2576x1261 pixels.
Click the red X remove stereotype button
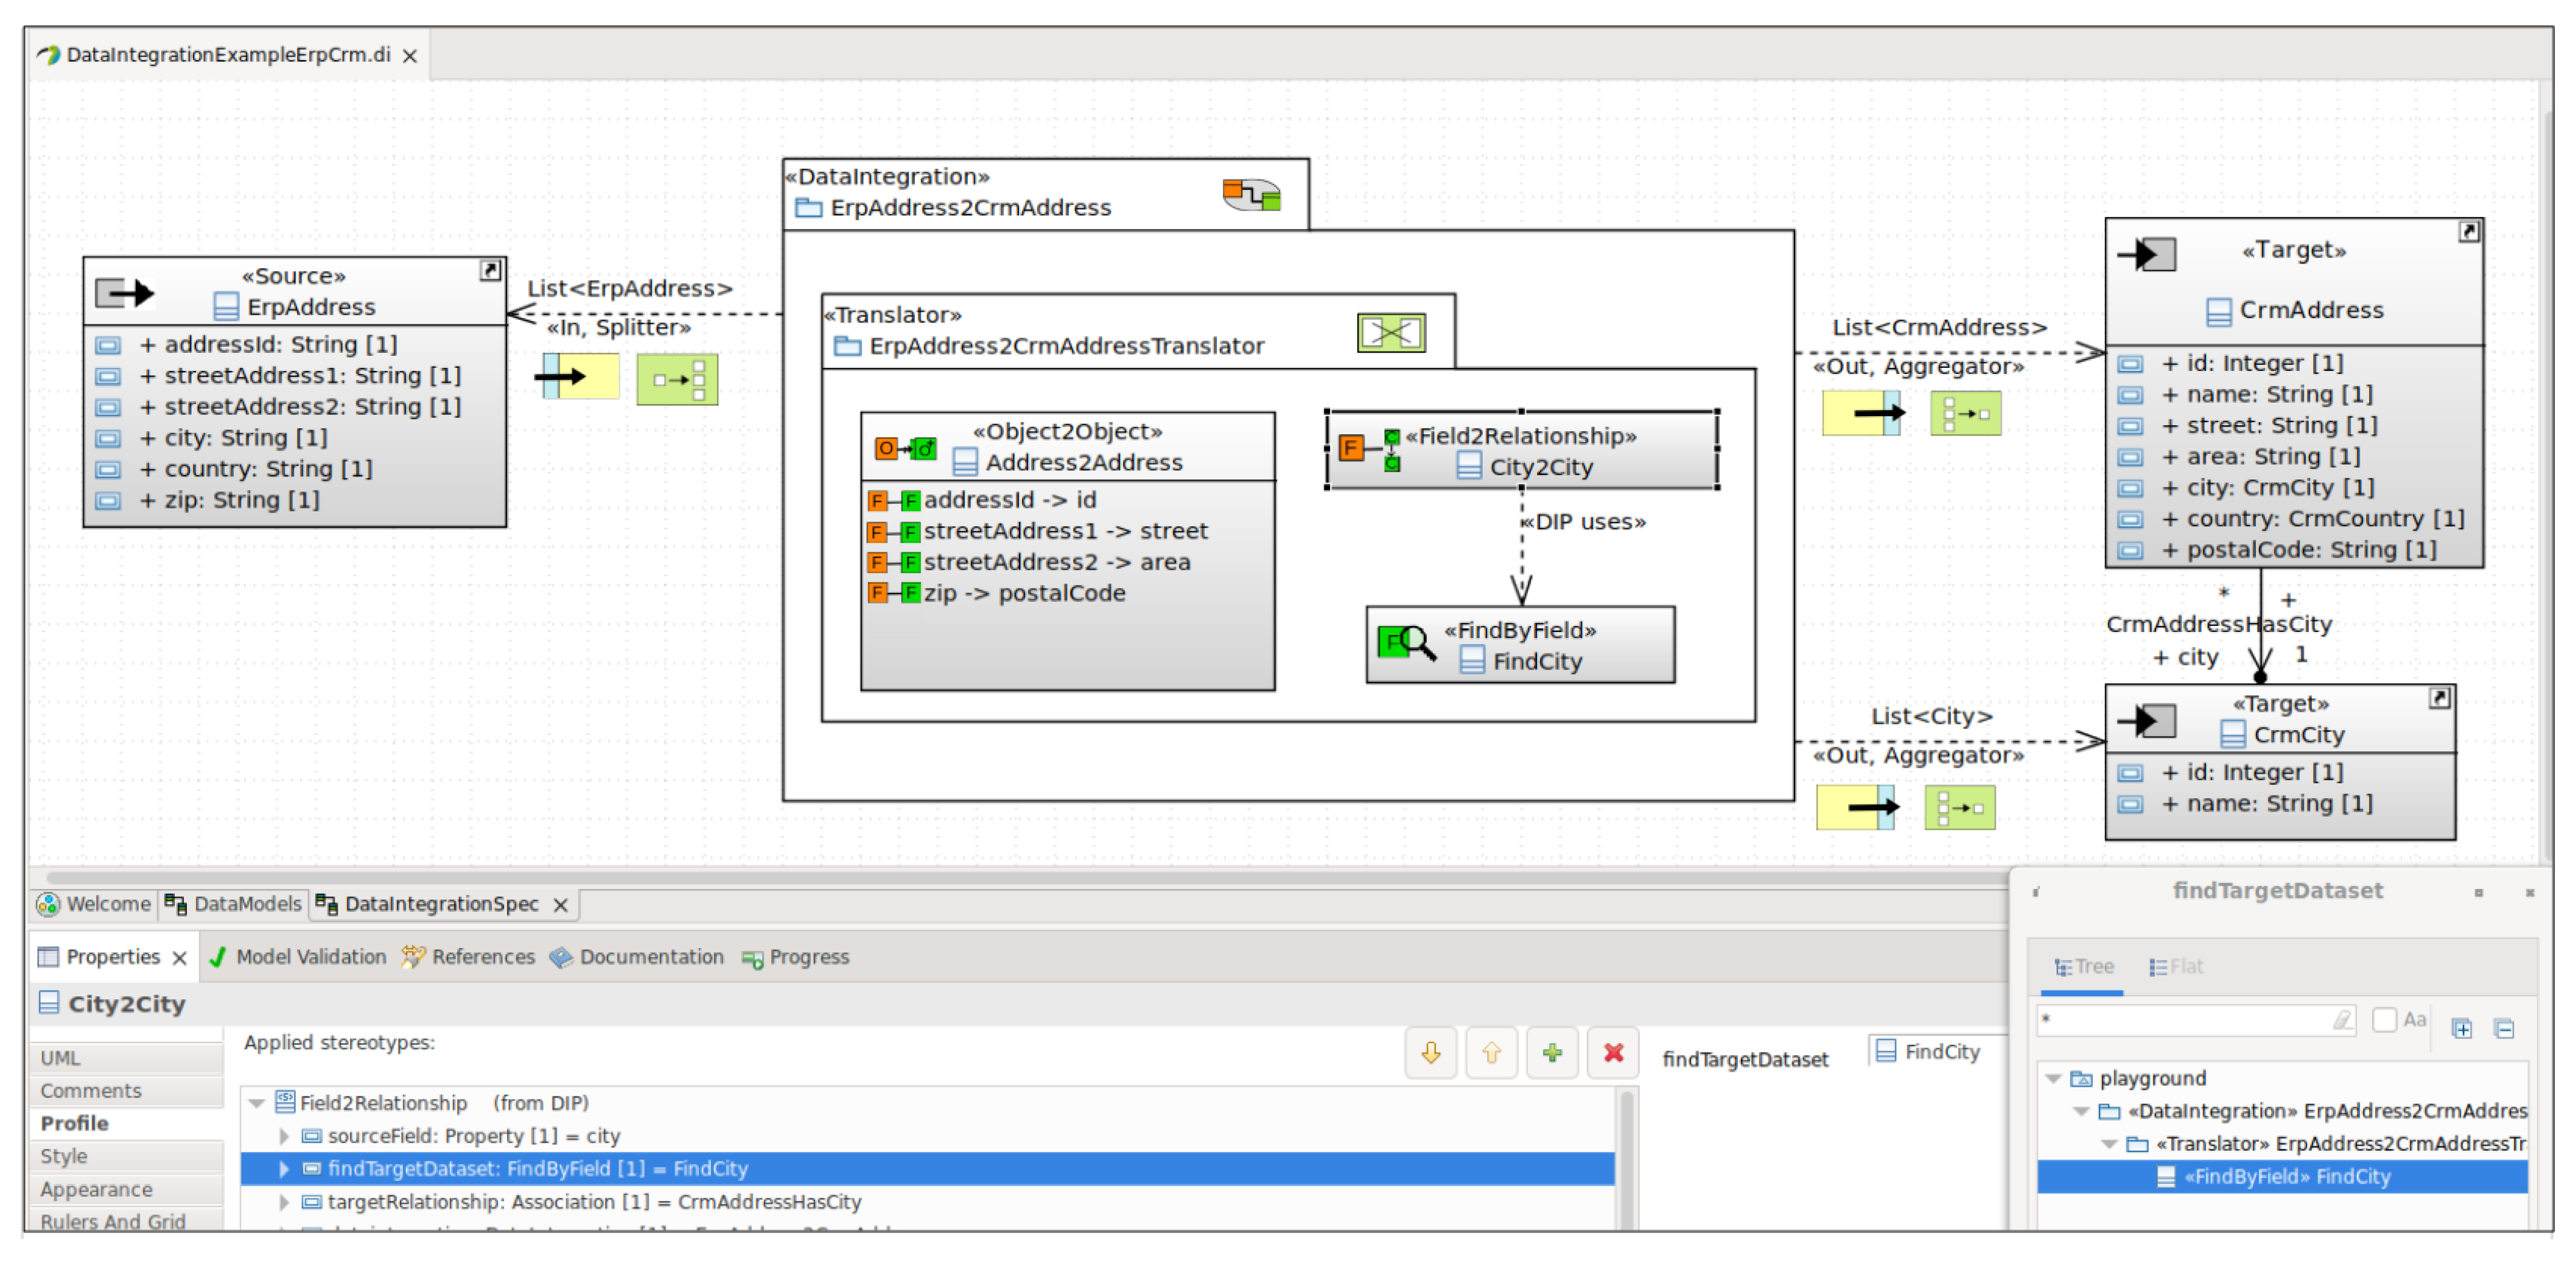click(1613, 1052)
